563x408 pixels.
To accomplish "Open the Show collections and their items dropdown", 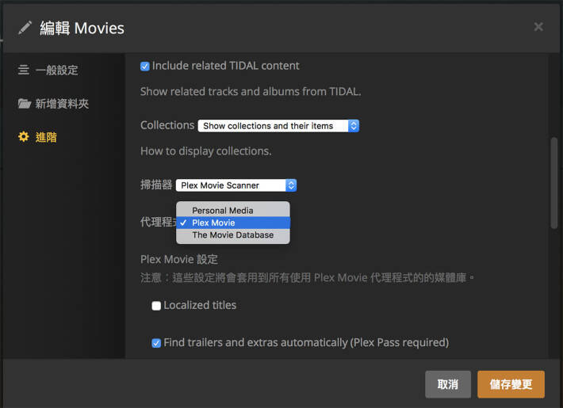I will click(278, 126).
